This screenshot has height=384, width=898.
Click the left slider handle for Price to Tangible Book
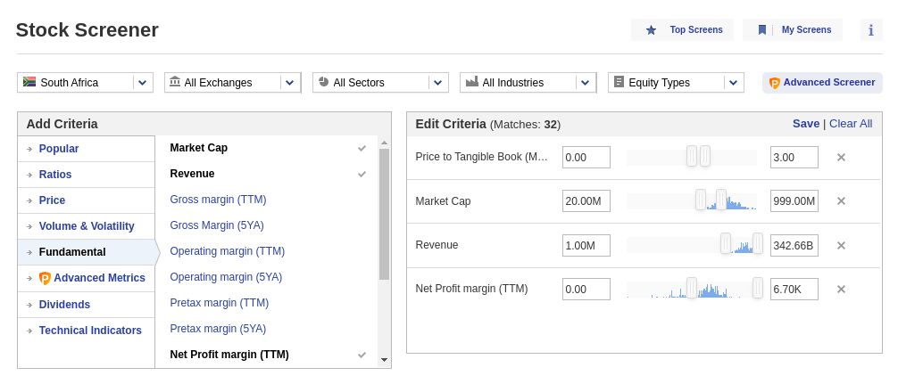692,155
